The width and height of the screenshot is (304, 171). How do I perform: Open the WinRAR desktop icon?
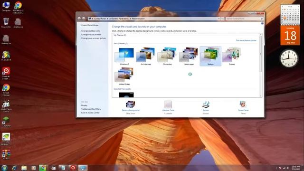[x=6, y=154]
